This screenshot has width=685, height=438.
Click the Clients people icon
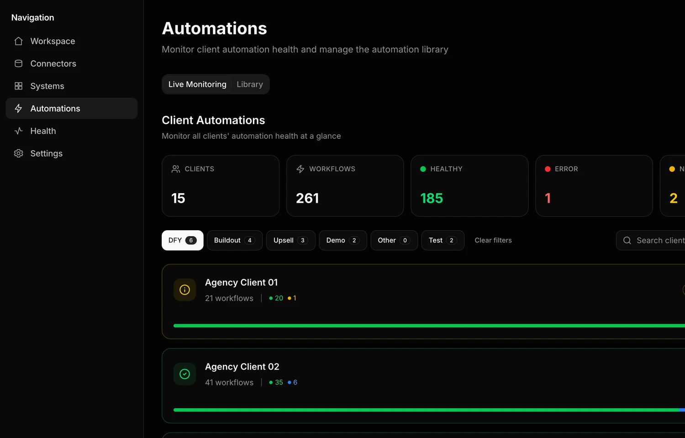[x=176, y=169]
